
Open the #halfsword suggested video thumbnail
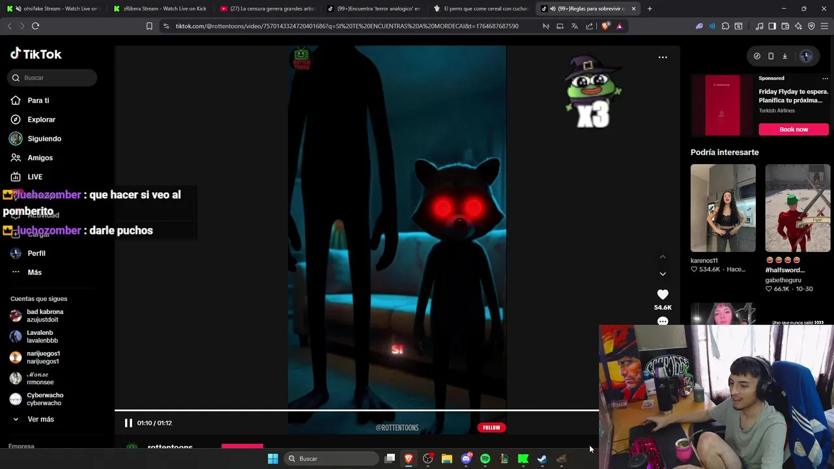click(798, 208)
